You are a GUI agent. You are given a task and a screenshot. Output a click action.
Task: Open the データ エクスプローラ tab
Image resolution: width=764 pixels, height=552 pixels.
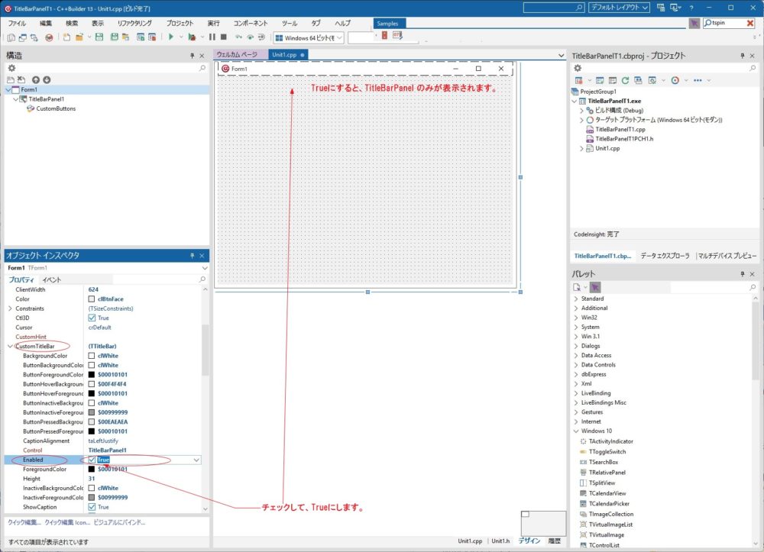665,256
